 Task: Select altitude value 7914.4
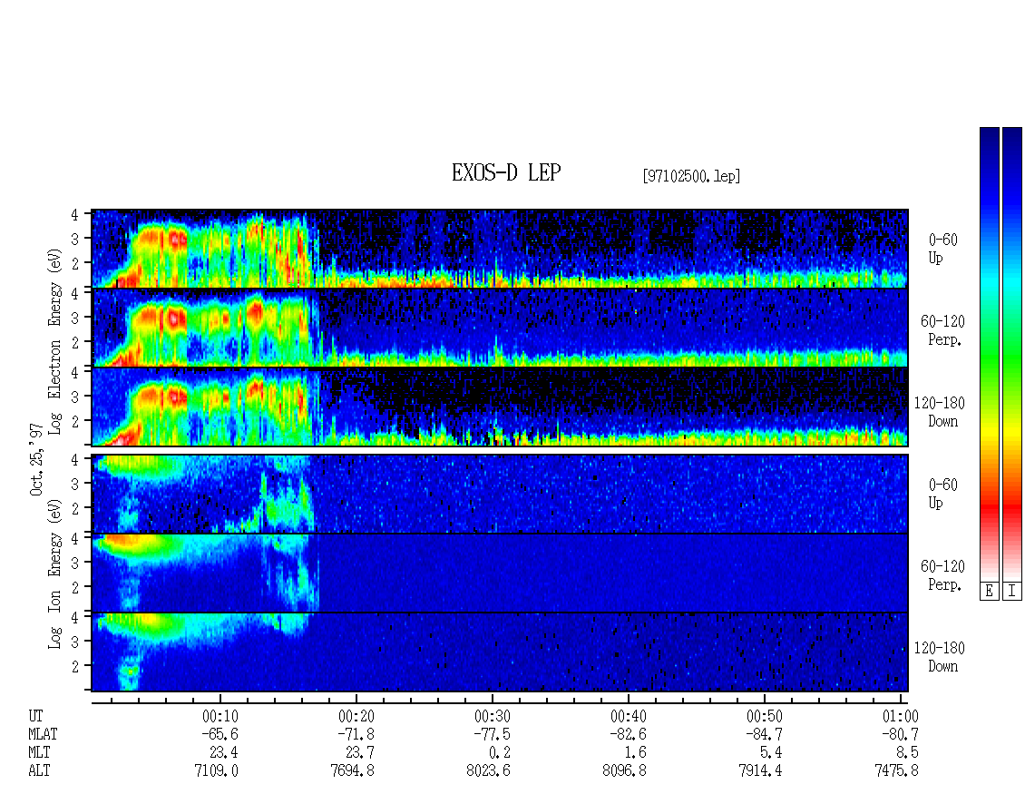[x=760, y=771]
